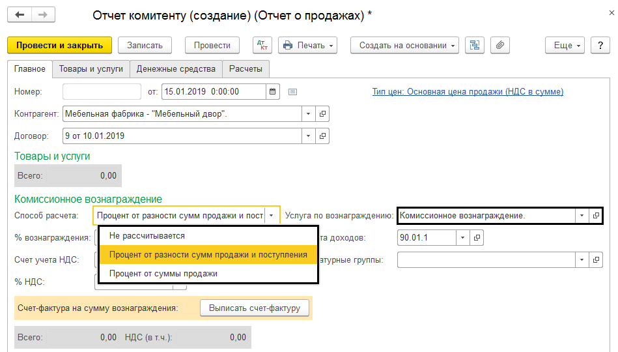Open Тип цен link

tap(468, 92)
